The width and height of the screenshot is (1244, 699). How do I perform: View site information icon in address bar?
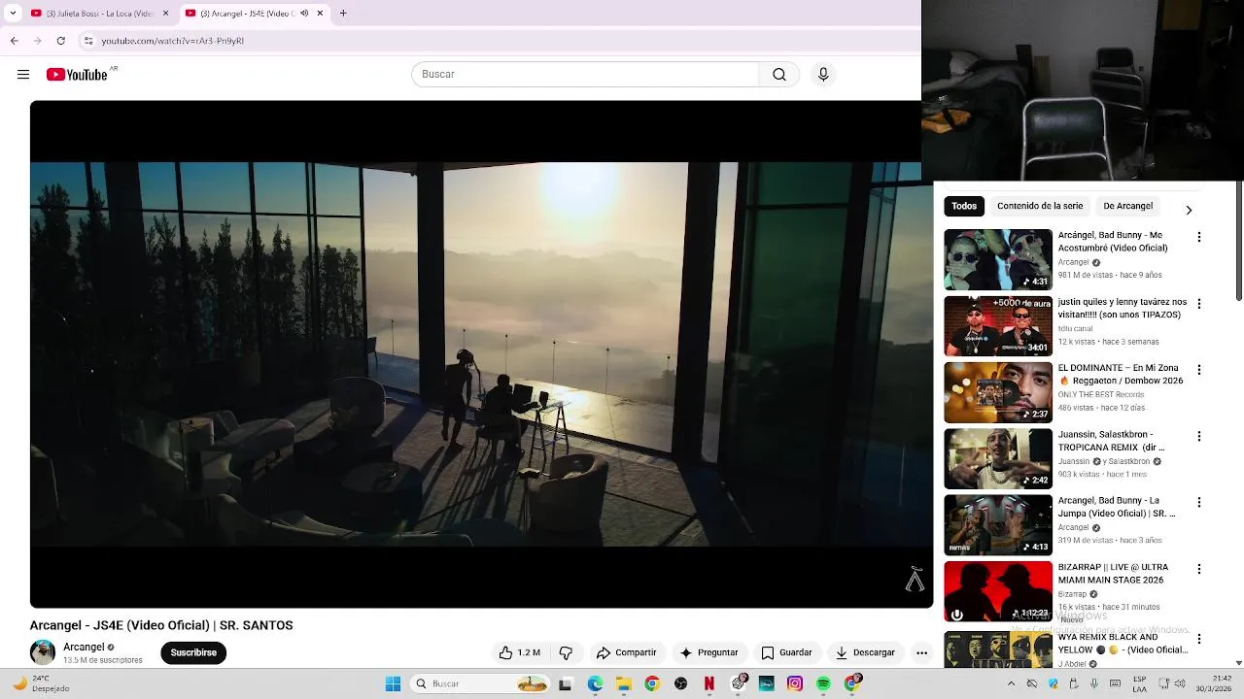88,41
